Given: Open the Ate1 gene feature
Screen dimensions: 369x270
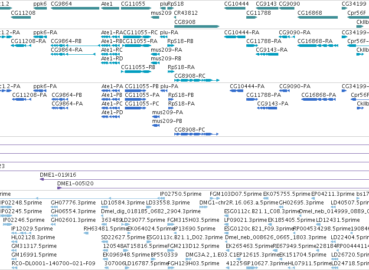Looking at the screenshot, I should tap(110, 8).
